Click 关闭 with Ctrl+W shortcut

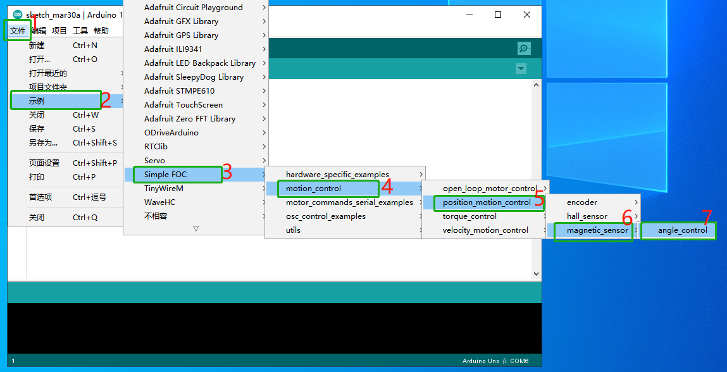click(x=65, y=115)
